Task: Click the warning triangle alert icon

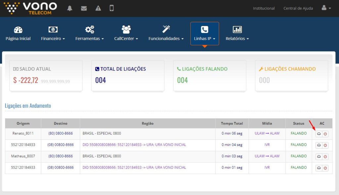Action: pos(98,8)
